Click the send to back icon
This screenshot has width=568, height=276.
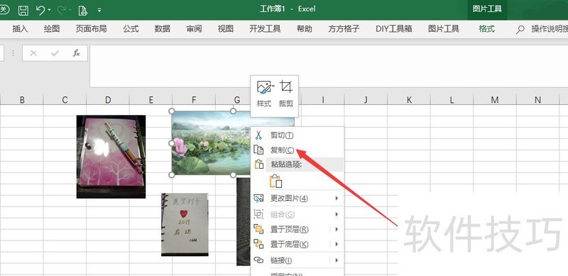258,244
